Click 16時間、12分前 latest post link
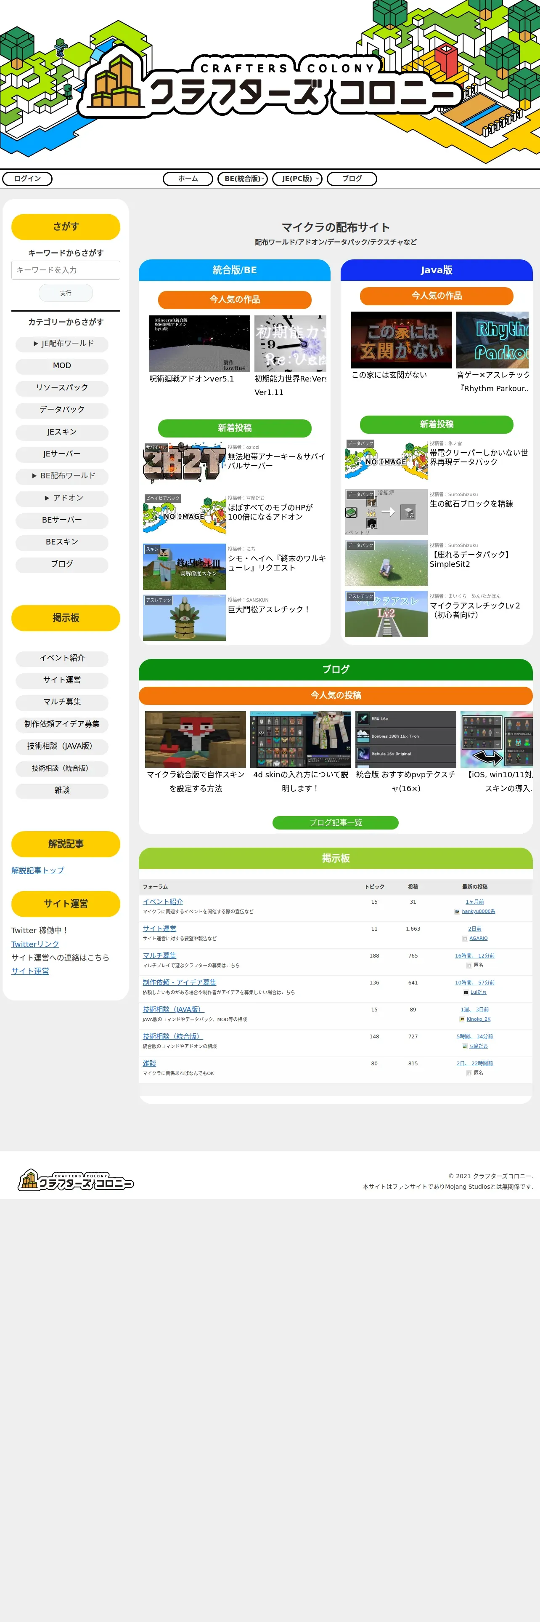 (x=475, y=956)
